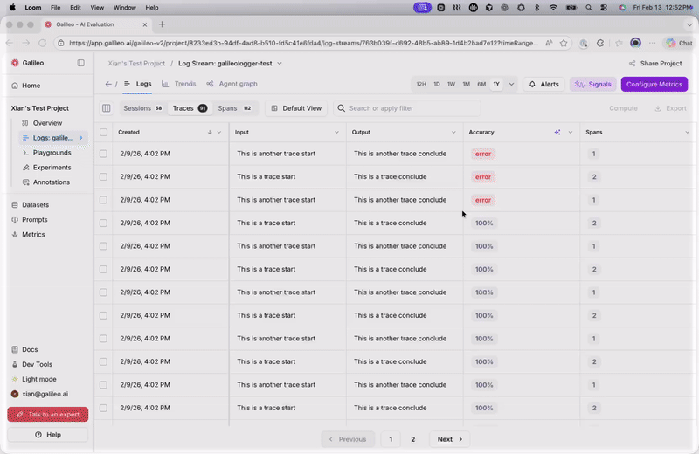Select the first trace row checkbox
This screenshot has height=454, width=699.
point(104,154)
